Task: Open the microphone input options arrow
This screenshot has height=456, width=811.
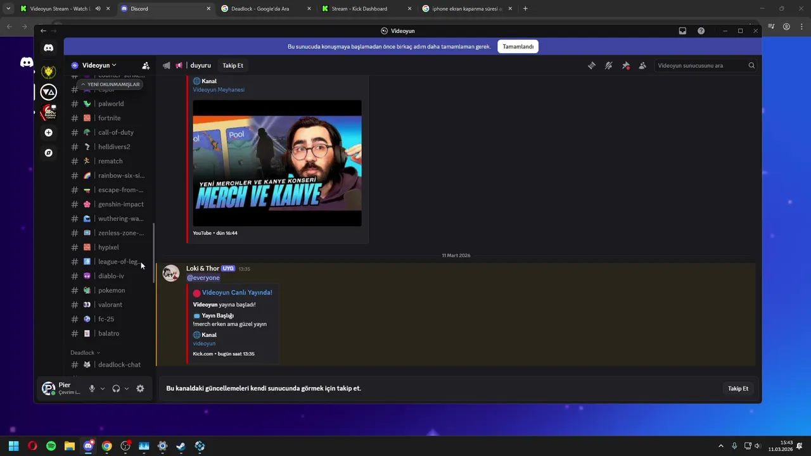Action: click(x=103, y=388)
